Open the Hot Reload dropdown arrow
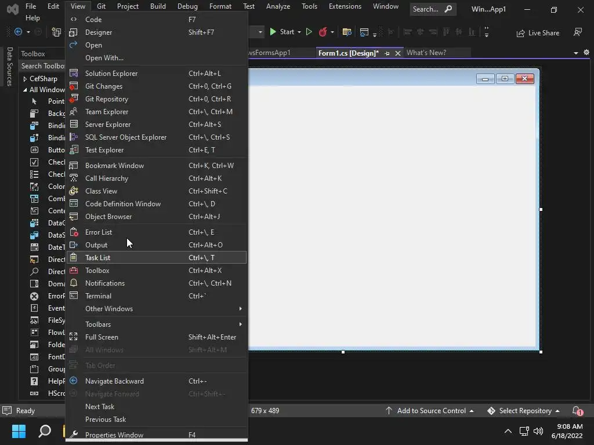The image size is (594, 445). pyautogui.click(x=332, y=32)
